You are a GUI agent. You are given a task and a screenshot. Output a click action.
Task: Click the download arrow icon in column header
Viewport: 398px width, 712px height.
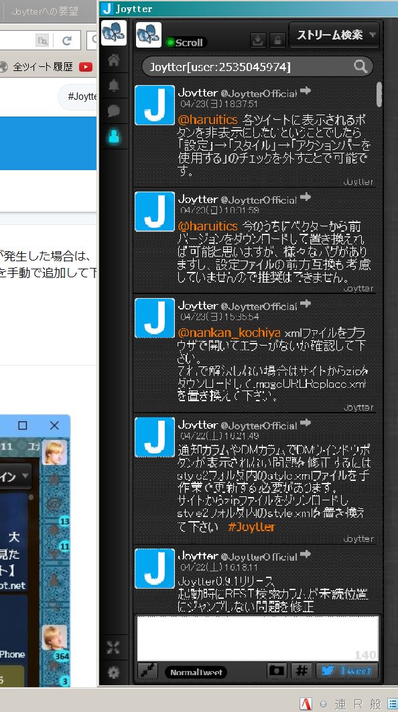click(258, 40)
